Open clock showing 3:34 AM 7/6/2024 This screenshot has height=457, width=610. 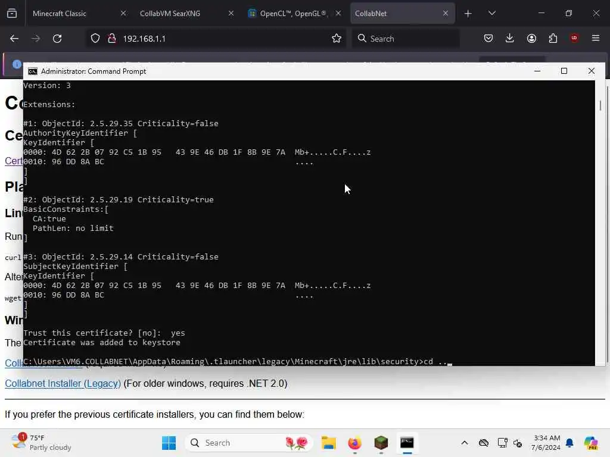coord(547,443)
